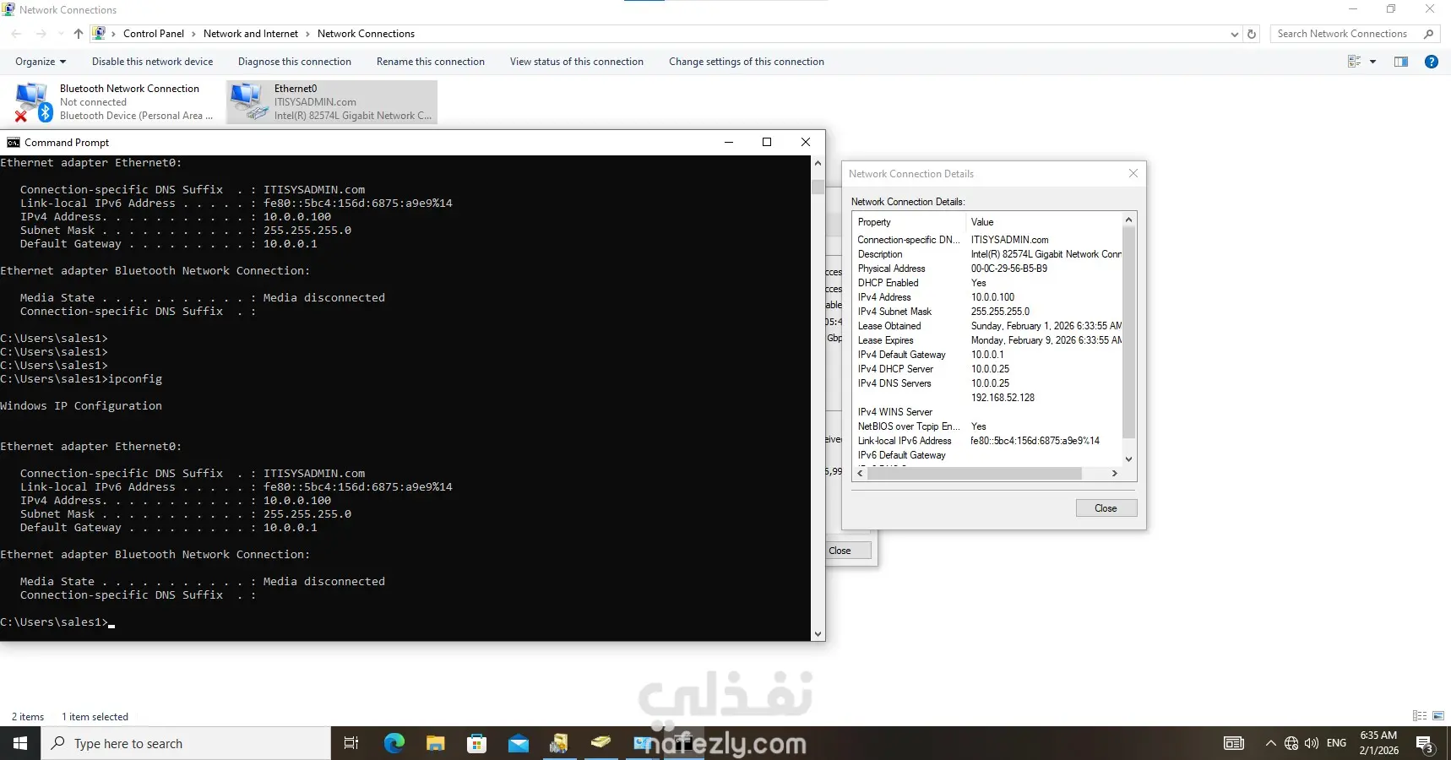Open Microsoft Store from taskbar

click(x=477, y=743)
